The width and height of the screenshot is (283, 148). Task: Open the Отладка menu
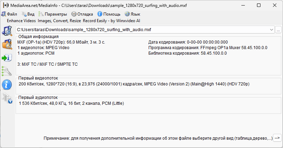(x=82, y=14)
